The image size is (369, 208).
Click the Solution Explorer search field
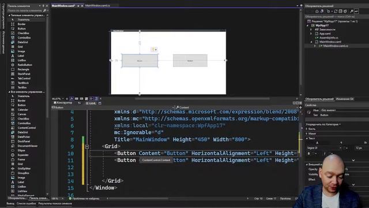tap(337, 17)
